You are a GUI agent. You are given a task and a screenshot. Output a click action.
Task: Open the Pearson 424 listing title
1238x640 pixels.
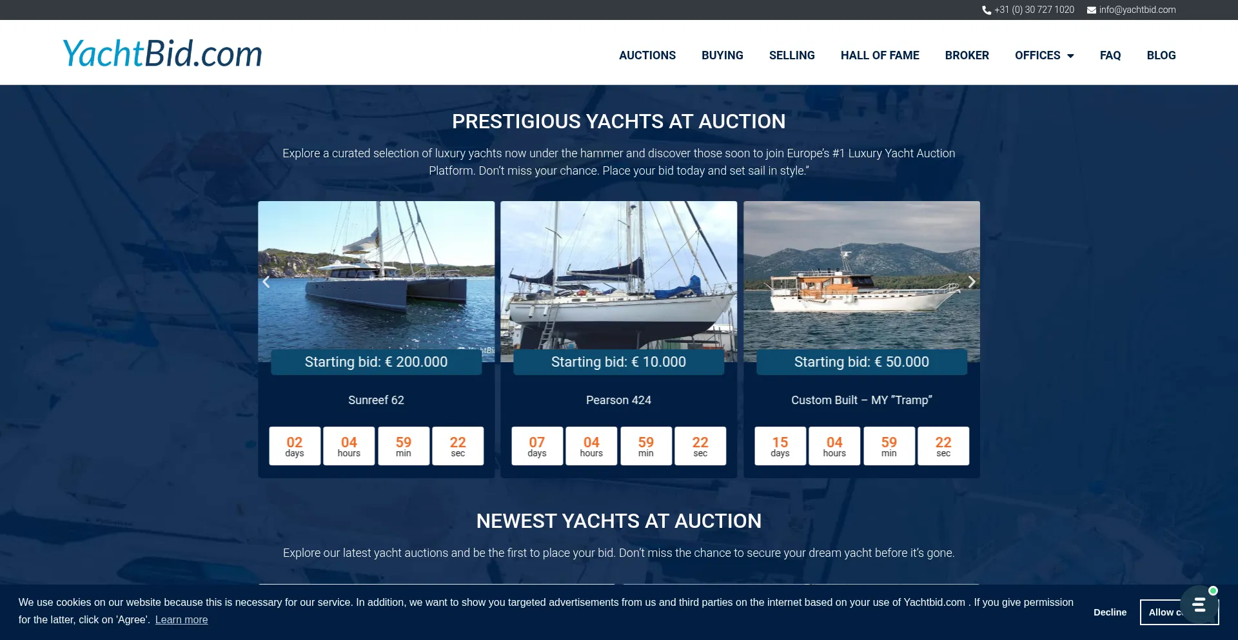point(618,400)
